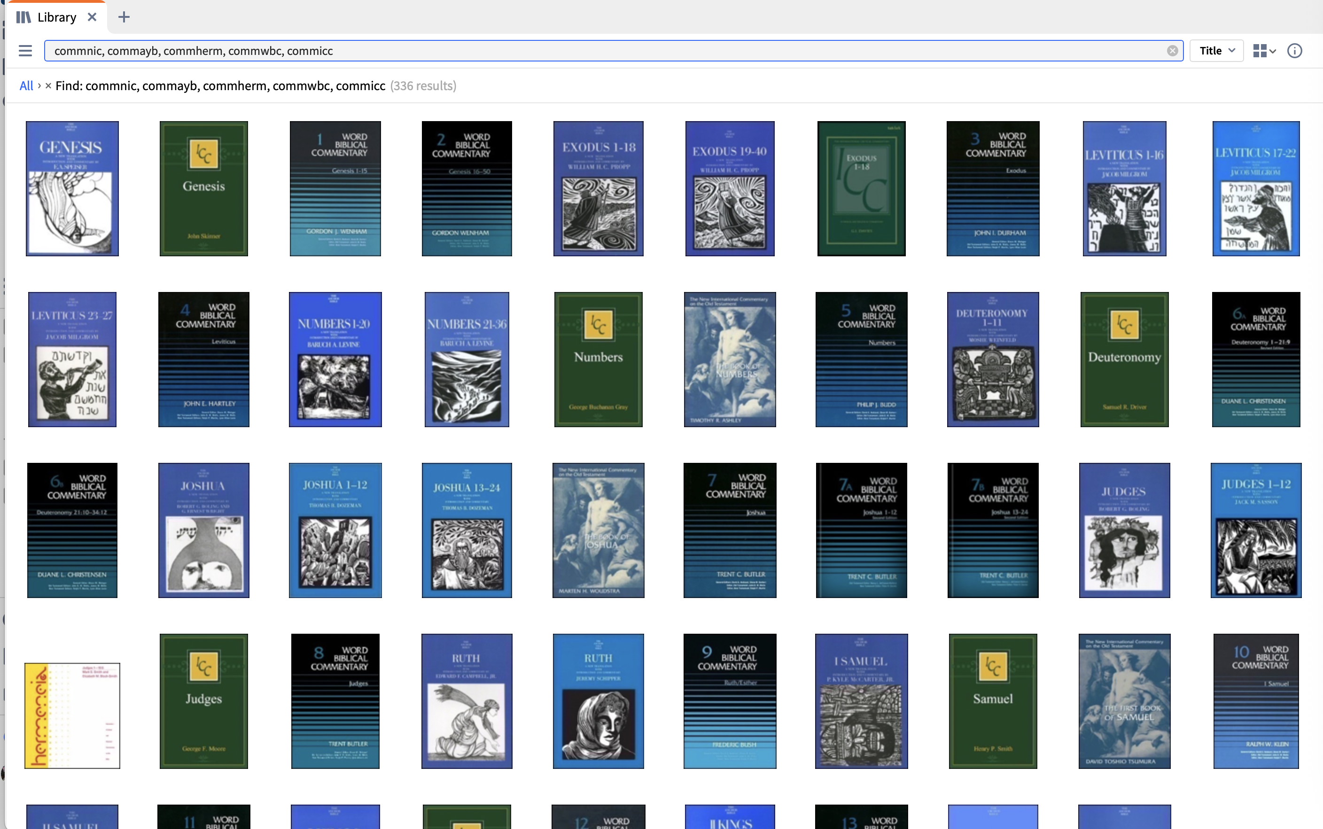Open Word Biblical Commentary volume 10 I Samuel

pos(1256,701)
